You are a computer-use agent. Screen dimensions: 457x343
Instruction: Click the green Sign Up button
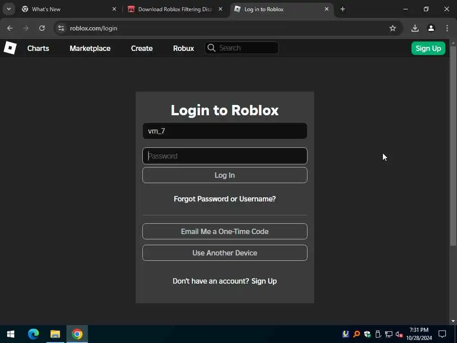428,48
